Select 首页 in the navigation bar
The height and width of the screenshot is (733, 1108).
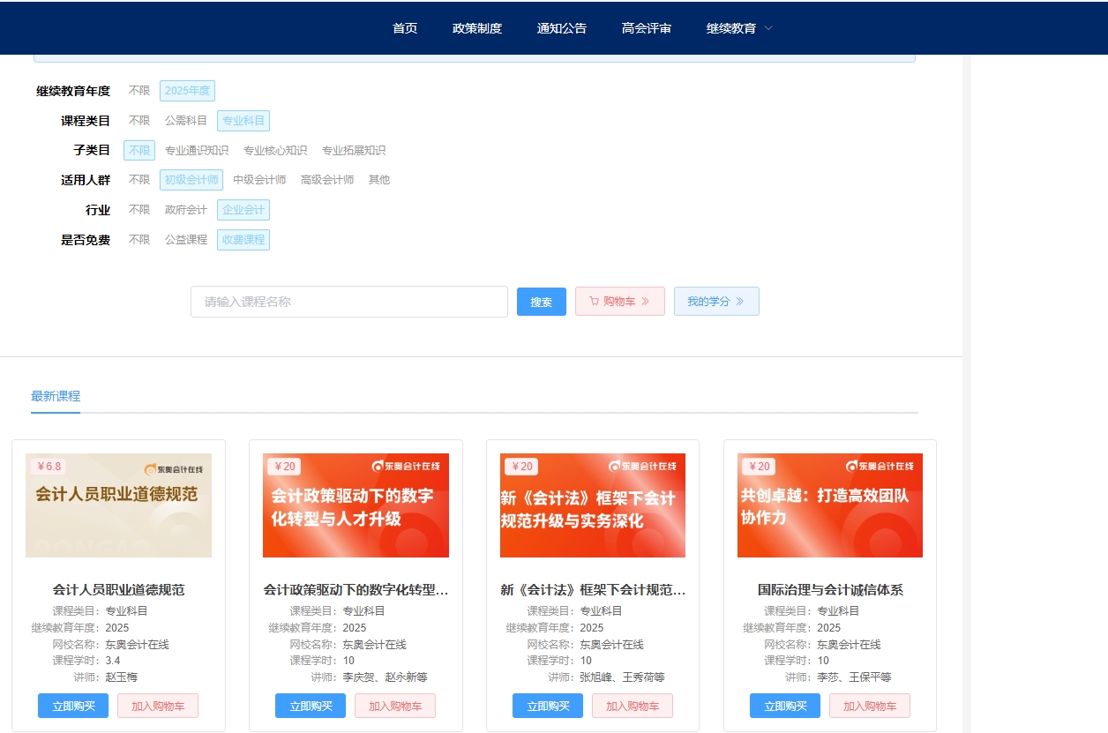click(404, 27)
